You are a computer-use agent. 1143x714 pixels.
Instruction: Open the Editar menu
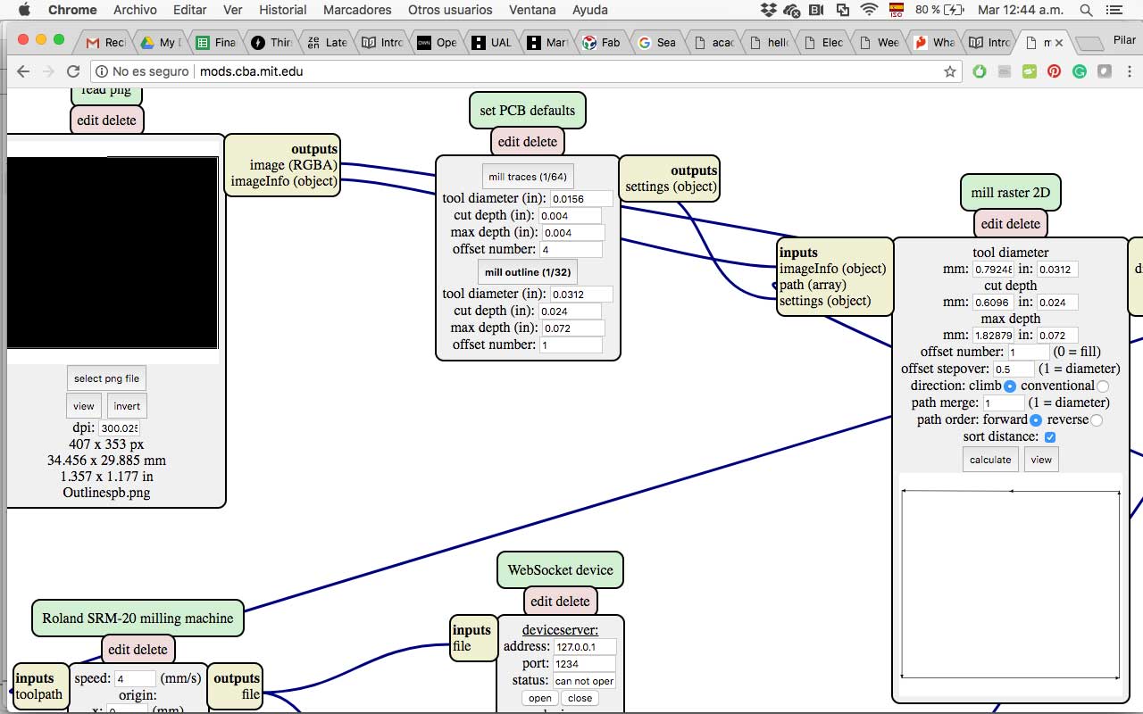(190, 10)
